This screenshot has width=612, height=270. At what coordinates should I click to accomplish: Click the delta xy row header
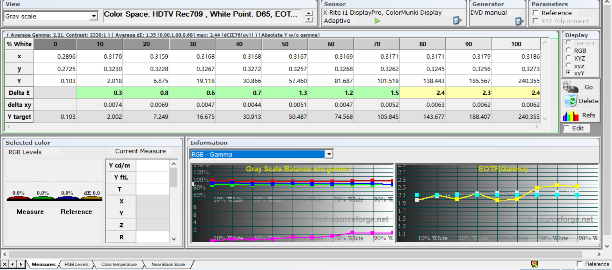(19, 105)
